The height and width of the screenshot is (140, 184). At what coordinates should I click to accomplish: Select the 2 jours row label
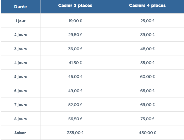[x=21, y=35]
